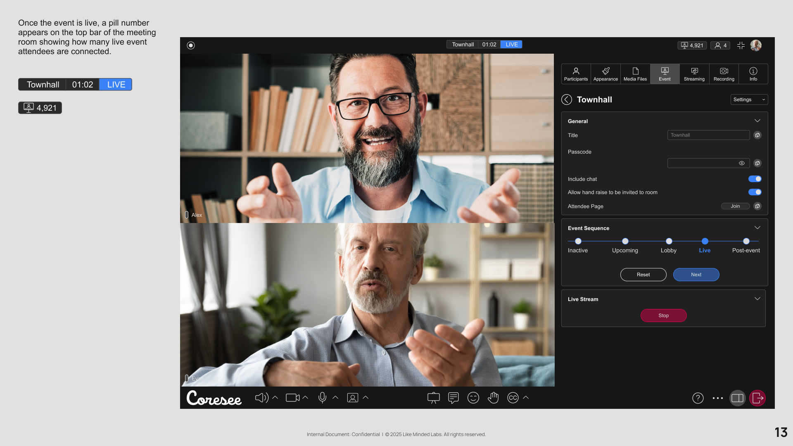Collapse the Event Sequence section
This screenshot has height=446, width=793.
coord(757,228)
